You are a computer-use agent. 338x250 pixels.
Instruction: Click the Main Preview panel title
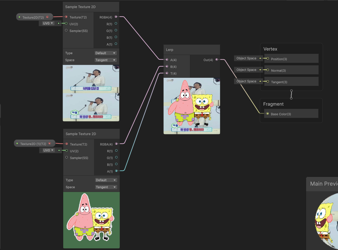click(x=324, y=184)
